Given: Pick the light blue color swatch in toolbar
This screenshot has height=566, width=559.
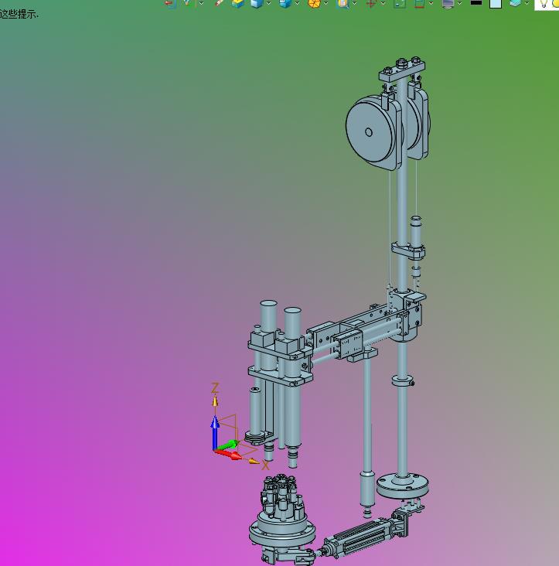Looking at the screenshot, I should pos(496,4).
